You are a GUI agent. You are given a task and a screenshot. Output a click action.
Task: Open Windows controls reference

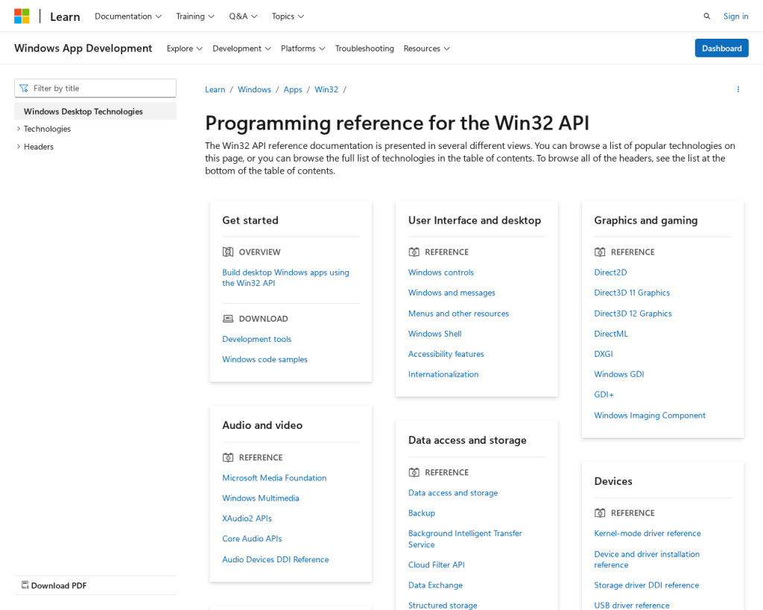pos(441,273)
